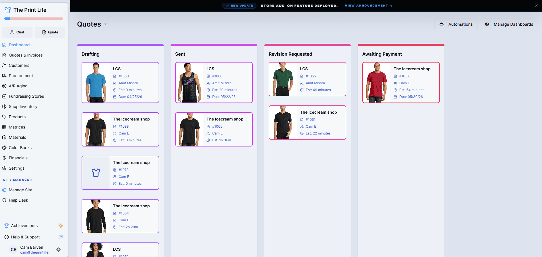Click the Cust add-customer button
The height and width of the screenshot is (257, 542).
[x=17, y=32]
